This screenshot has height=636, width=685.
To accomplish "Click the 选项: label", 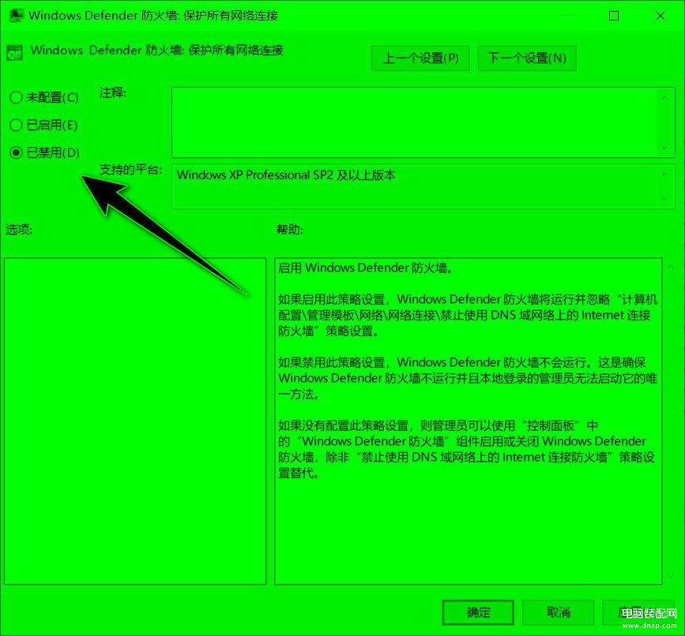I will pyautogui.click(x=19, y=230).
